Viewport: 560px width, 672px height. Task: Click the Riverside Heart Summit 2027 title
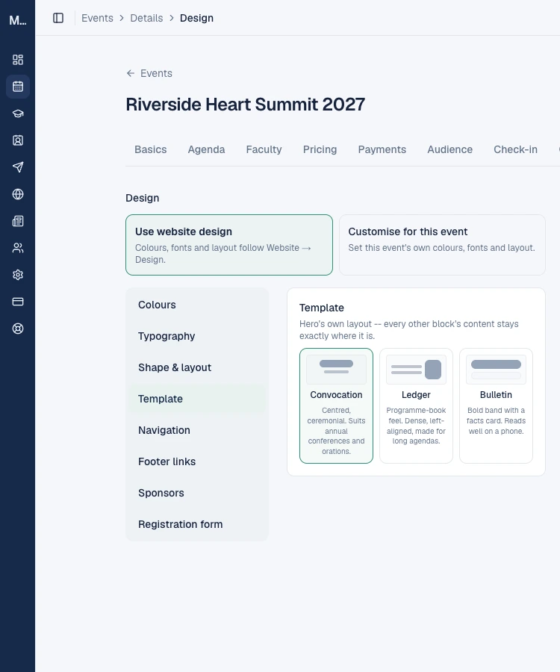coord(245,105)
